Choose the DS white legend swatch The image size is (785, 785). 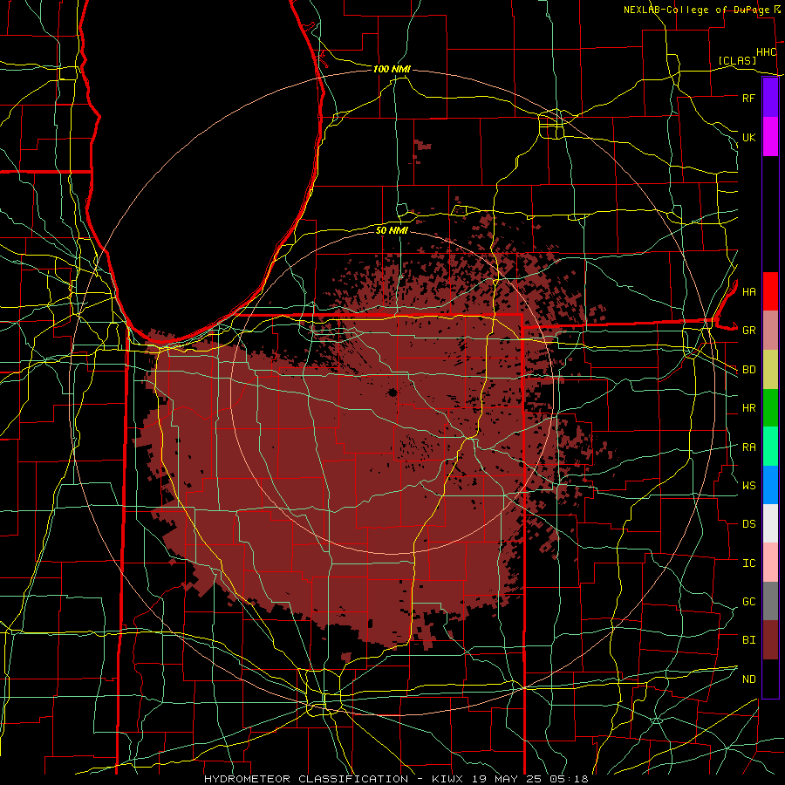point(770,523)
